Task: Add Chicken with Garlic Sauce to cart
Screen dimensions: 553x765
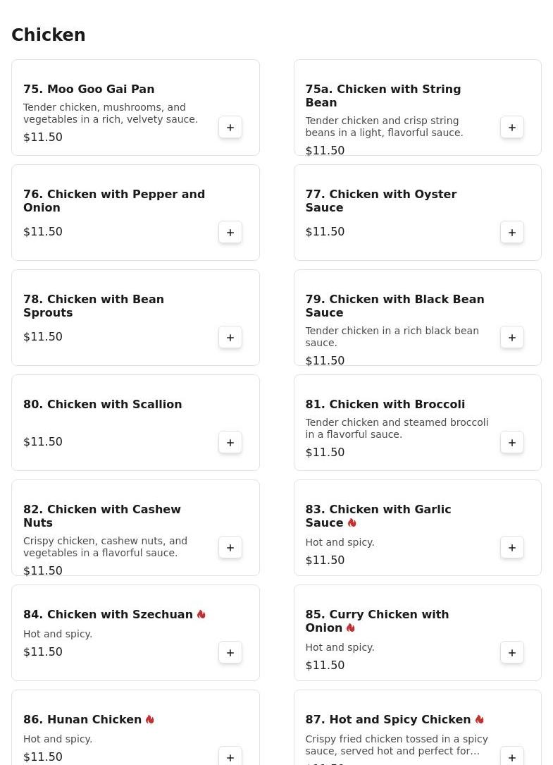Action: pos(512,548)
